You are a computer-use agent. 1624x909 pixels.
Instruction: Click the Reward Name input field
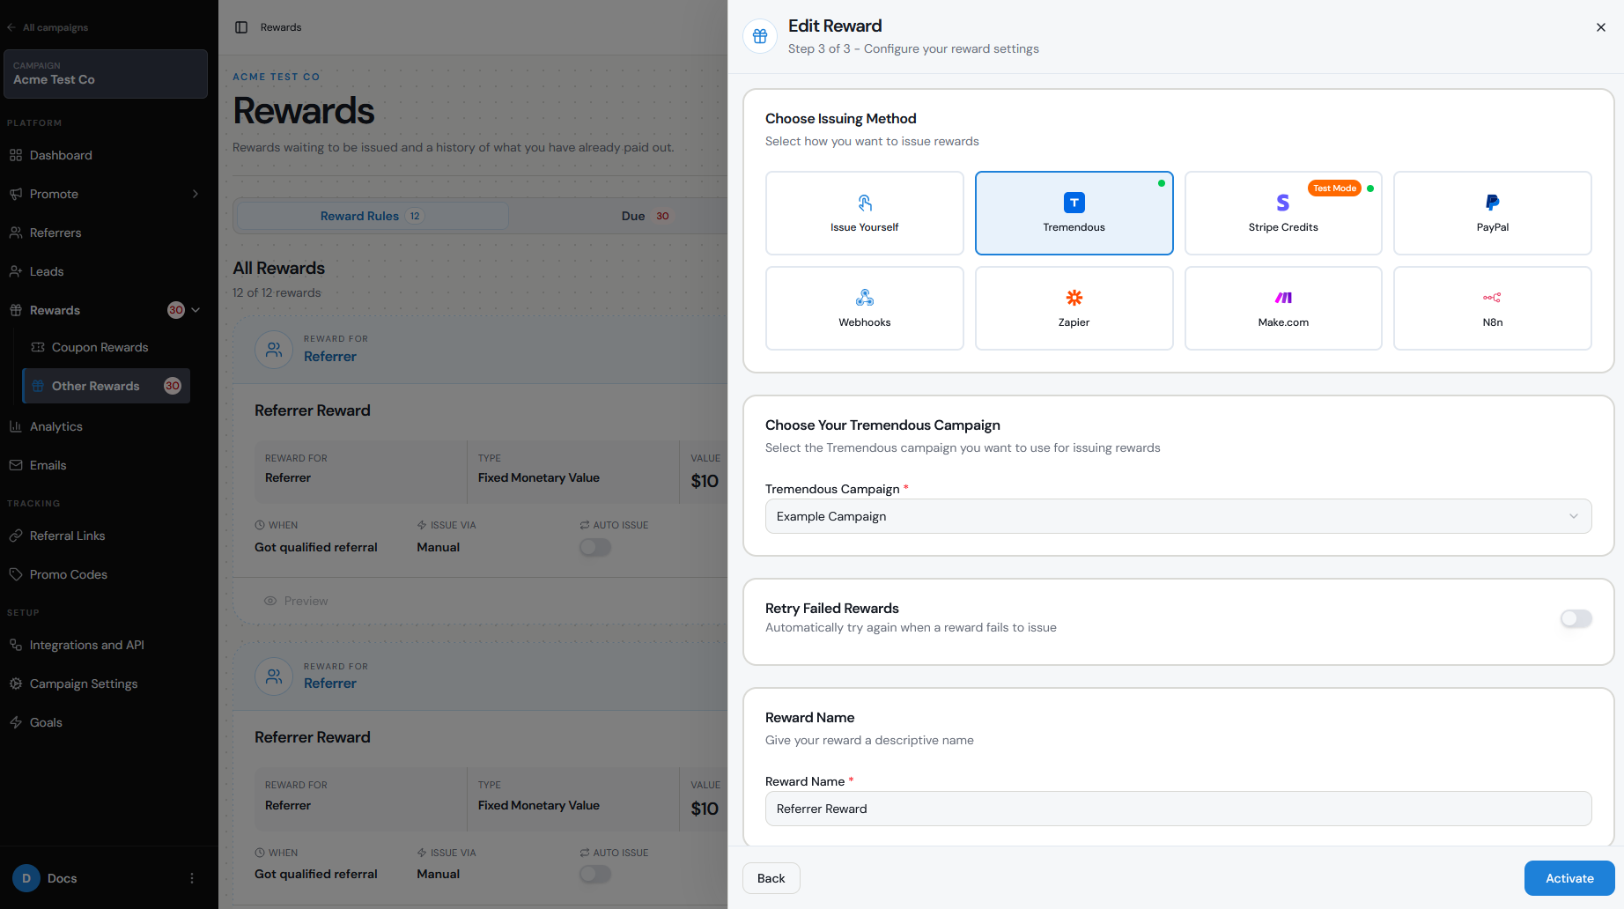(x=1178, y=809)
